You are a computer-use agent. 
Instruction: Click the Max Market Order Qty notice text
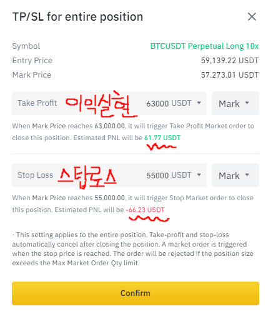[x=133, y=249]
